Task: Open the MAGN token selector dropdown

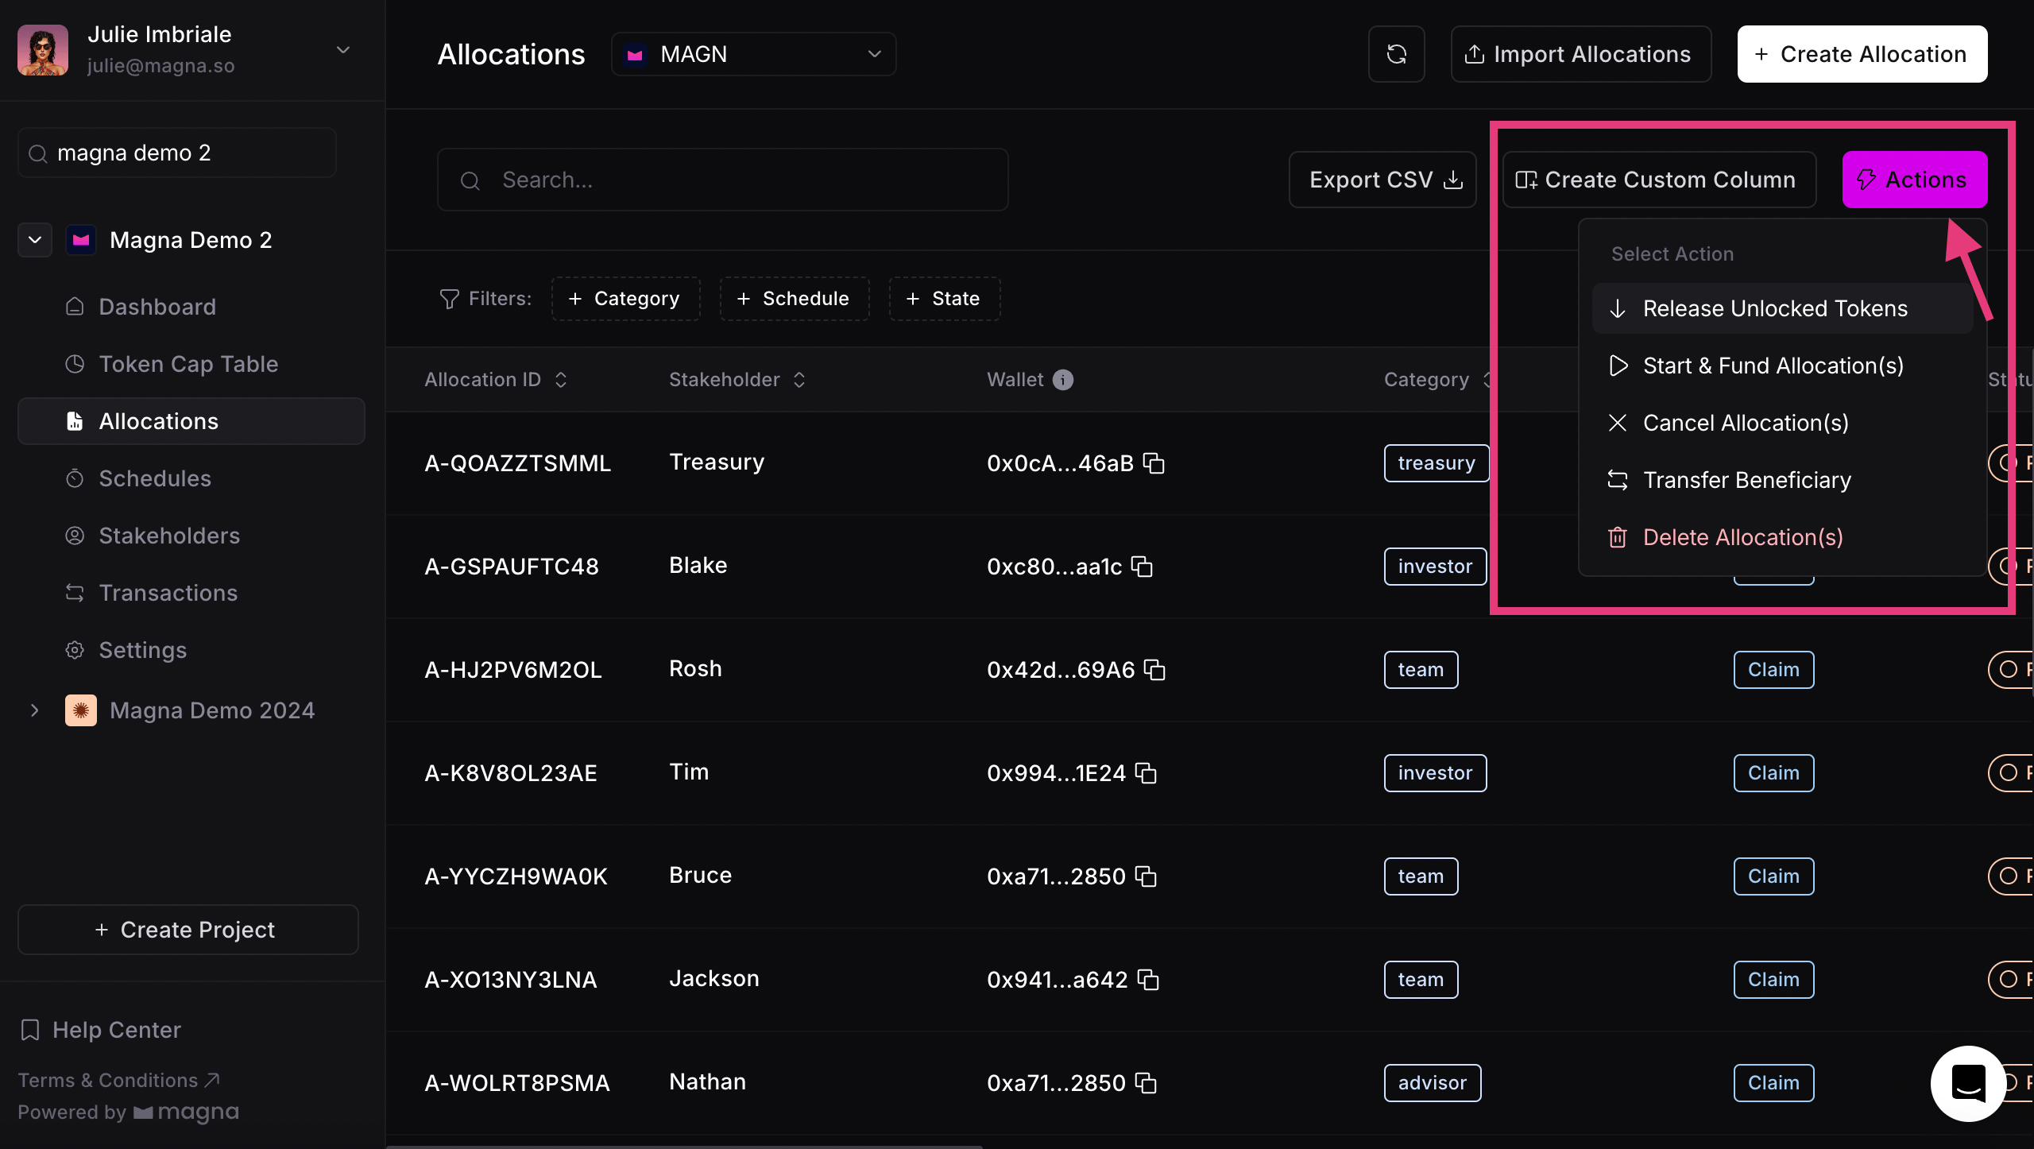Action: 753,54
